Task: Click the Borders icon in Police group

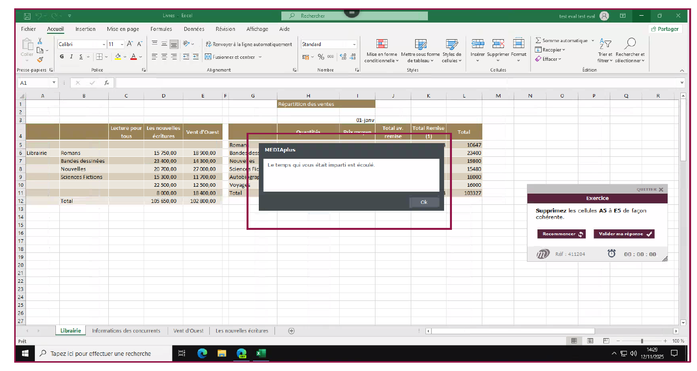Action: 100,57
